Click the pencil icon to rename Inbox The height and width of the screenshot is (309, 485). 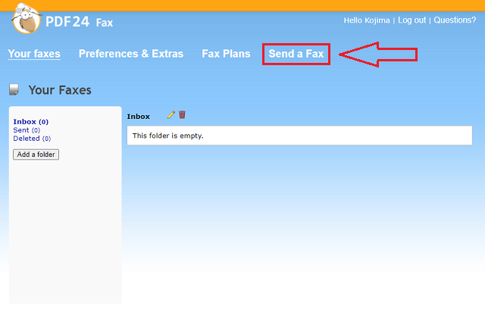tap(171, 115)
